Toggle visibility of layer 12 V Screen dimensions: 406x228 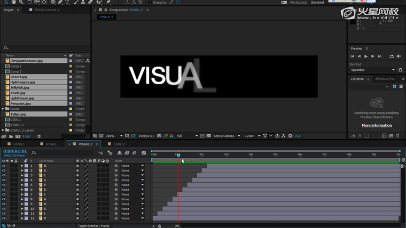pos(4,218)
